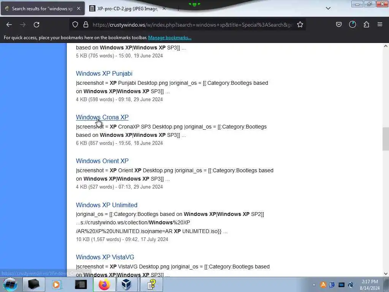
Task: Click the forward navigation arrow
Action: coord(23,25)
